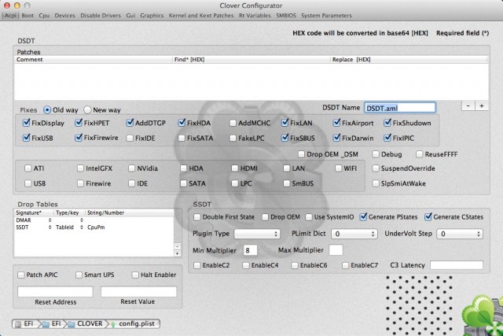
Task: Open the Devices tab
Action: [64, 16]
